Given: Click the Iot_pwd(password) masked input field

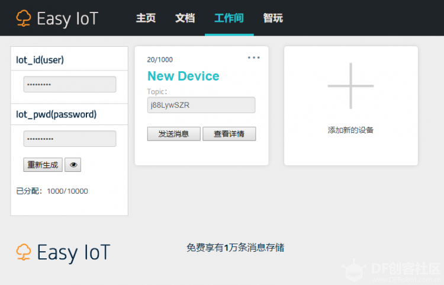Looking at the screenshot, I should 70,139.
